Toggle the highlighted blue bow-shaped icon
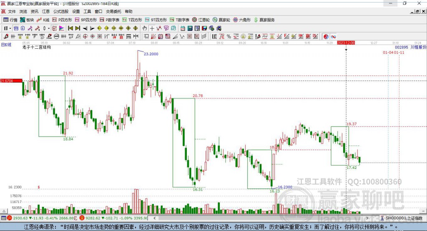The image size is (427, 231). click(x=16, y=28)
